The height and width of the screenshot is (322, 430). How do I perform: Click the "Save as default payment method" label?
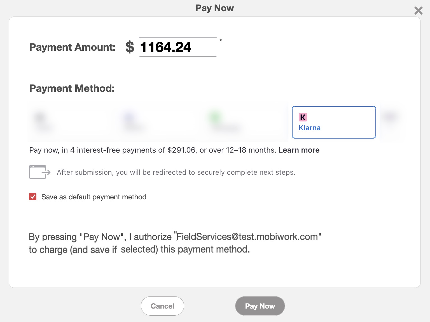(94, 197)
